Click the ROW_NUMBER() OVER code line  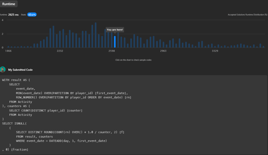coord(74,97)
